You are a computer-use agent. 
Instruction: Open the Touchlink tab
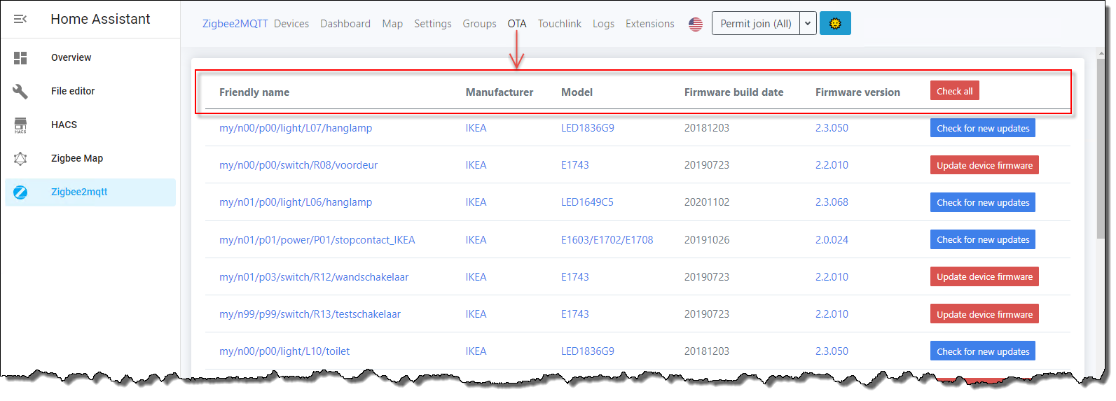560,24
